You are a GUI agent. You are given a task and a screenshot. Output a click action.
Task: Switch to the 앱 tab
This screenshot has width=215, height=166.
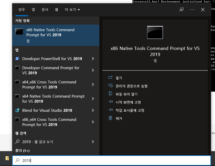coord(33,10)
